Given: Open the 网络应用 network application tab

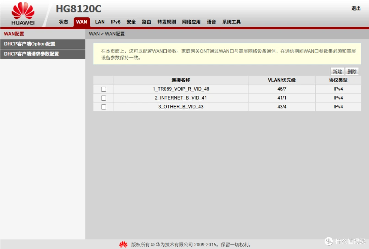Looking at the screenshot, I should (191, 22).
